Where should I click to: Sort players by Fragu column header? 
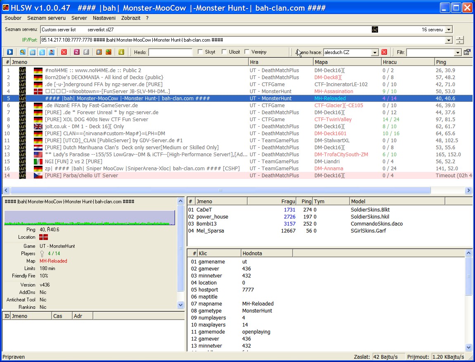click(288, 201)
